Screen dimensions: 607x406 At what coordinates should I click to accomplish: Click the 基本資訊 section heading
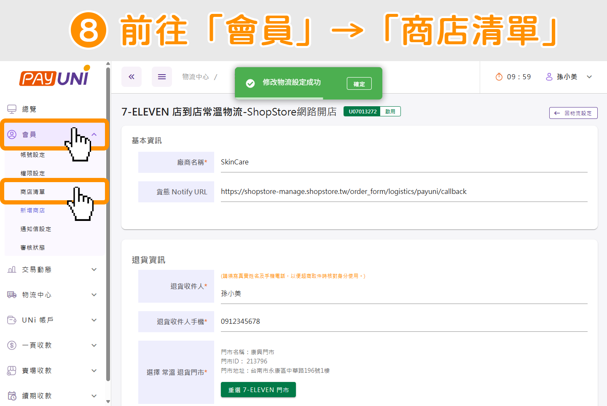[147, 140]
